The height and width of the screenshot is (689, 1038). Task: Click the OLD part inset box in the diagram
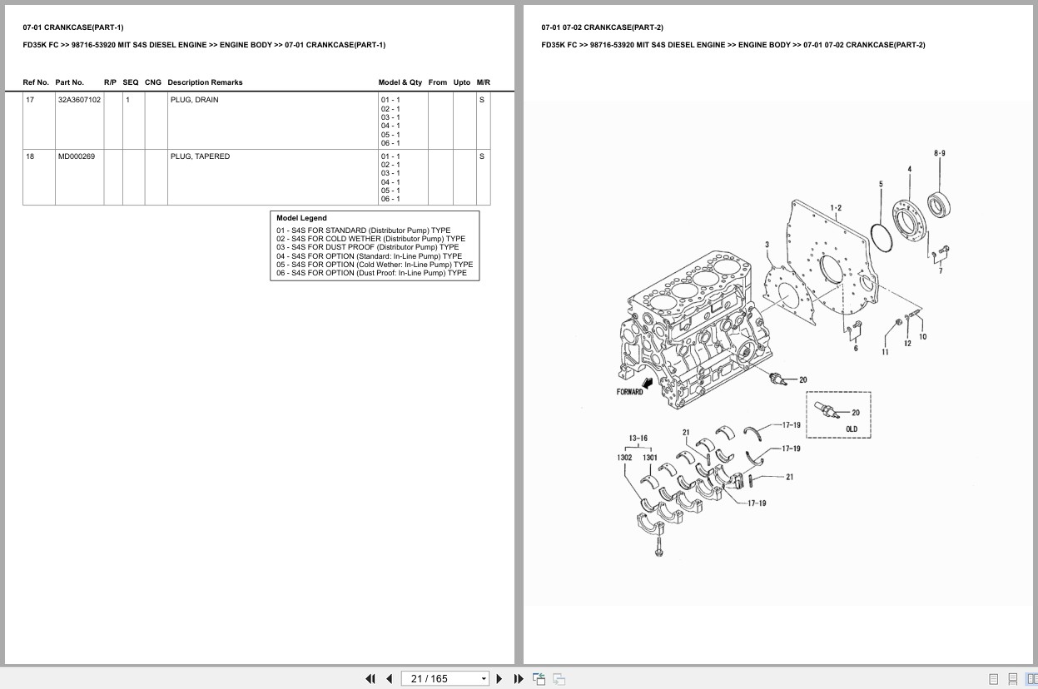[x=838, y=415]
